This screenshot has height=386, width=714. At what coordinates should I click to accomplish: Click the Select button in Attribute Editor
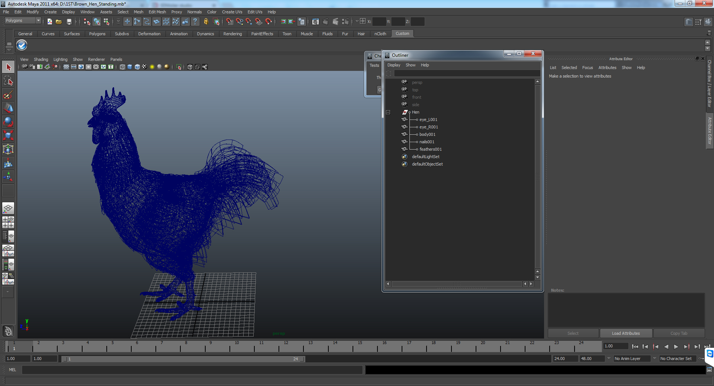pos(573,333)
